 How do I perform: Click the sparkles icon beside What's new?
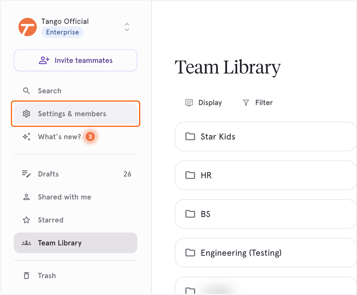(x=26, y=137)
